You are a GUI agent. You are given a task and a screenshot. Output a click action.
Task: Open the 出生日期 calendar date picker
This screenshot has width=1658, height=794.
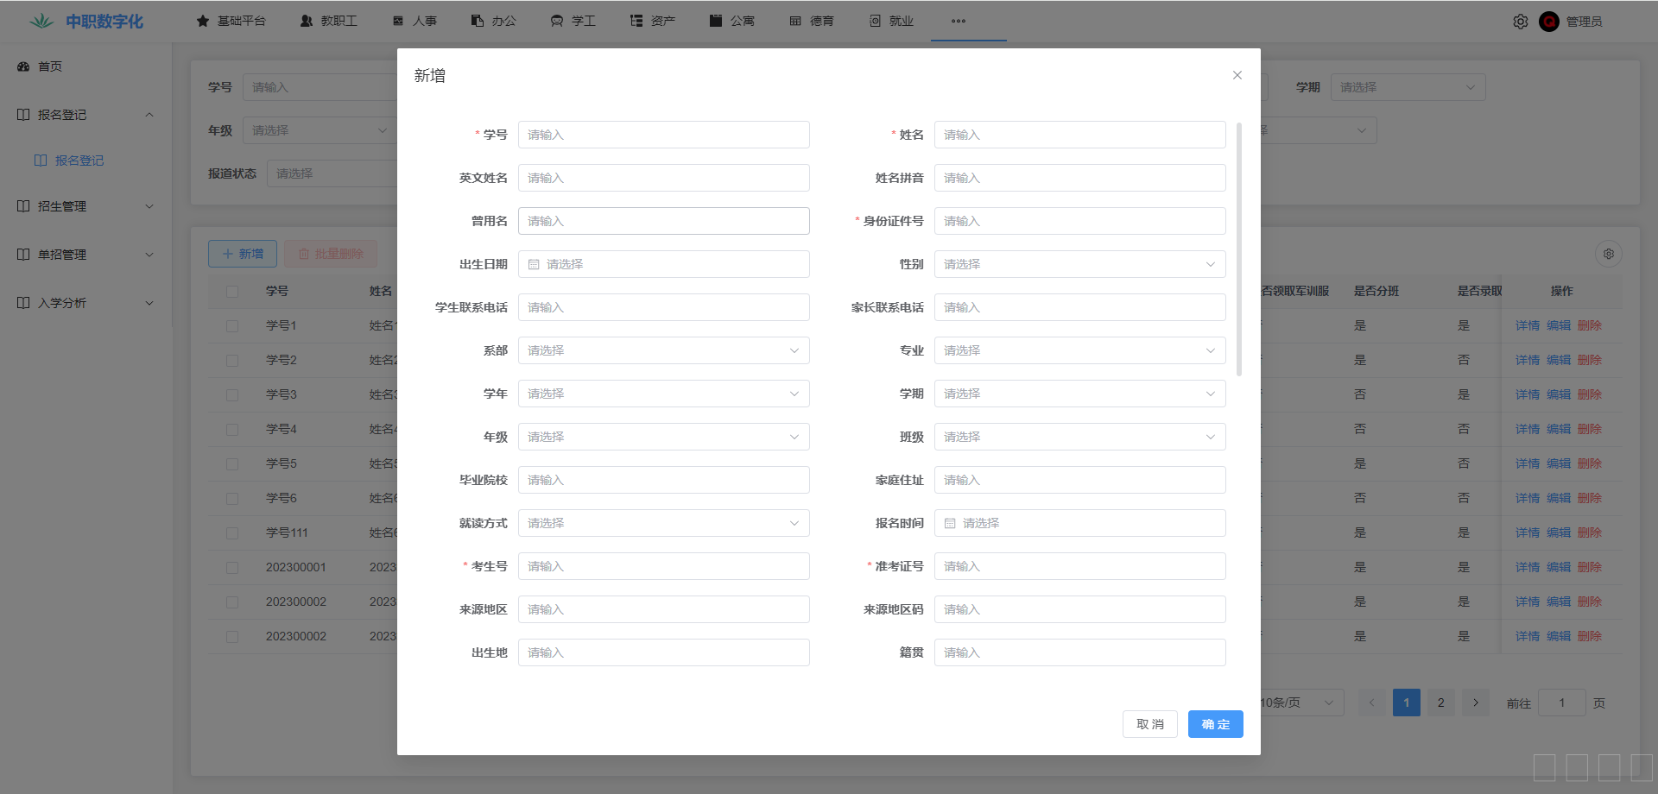pos(663,264)
